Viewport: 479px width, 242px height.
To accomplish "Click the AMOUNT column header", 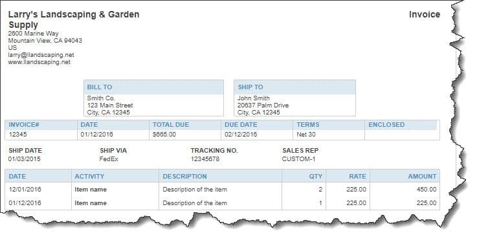I will (x=422, y=176).
